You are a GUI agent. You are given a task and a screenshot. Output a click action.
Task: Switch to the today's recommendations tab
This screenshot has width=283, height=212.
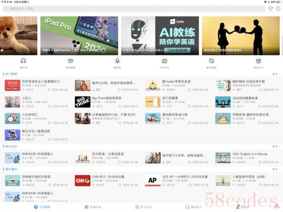[x=42, y=207]
